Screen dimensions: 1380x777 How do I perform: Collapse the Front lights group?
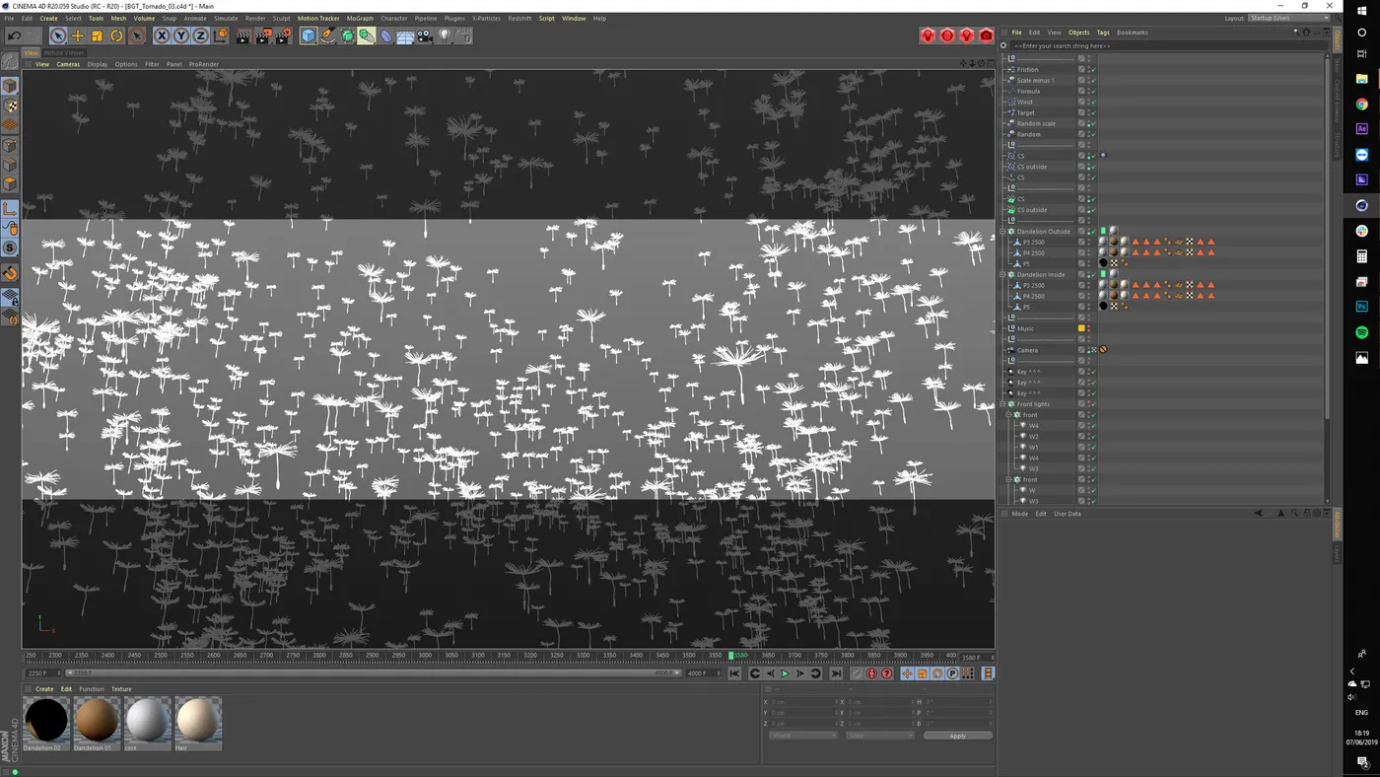[1001, 403]
